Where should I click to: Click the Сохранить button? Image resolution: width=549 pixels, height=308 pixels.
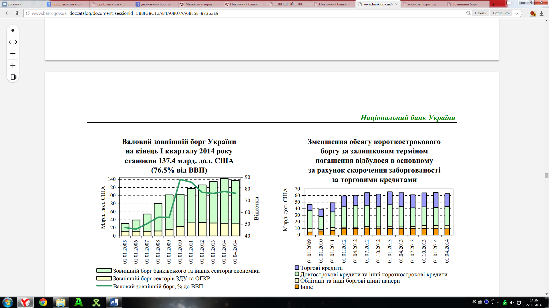[501, 13]
